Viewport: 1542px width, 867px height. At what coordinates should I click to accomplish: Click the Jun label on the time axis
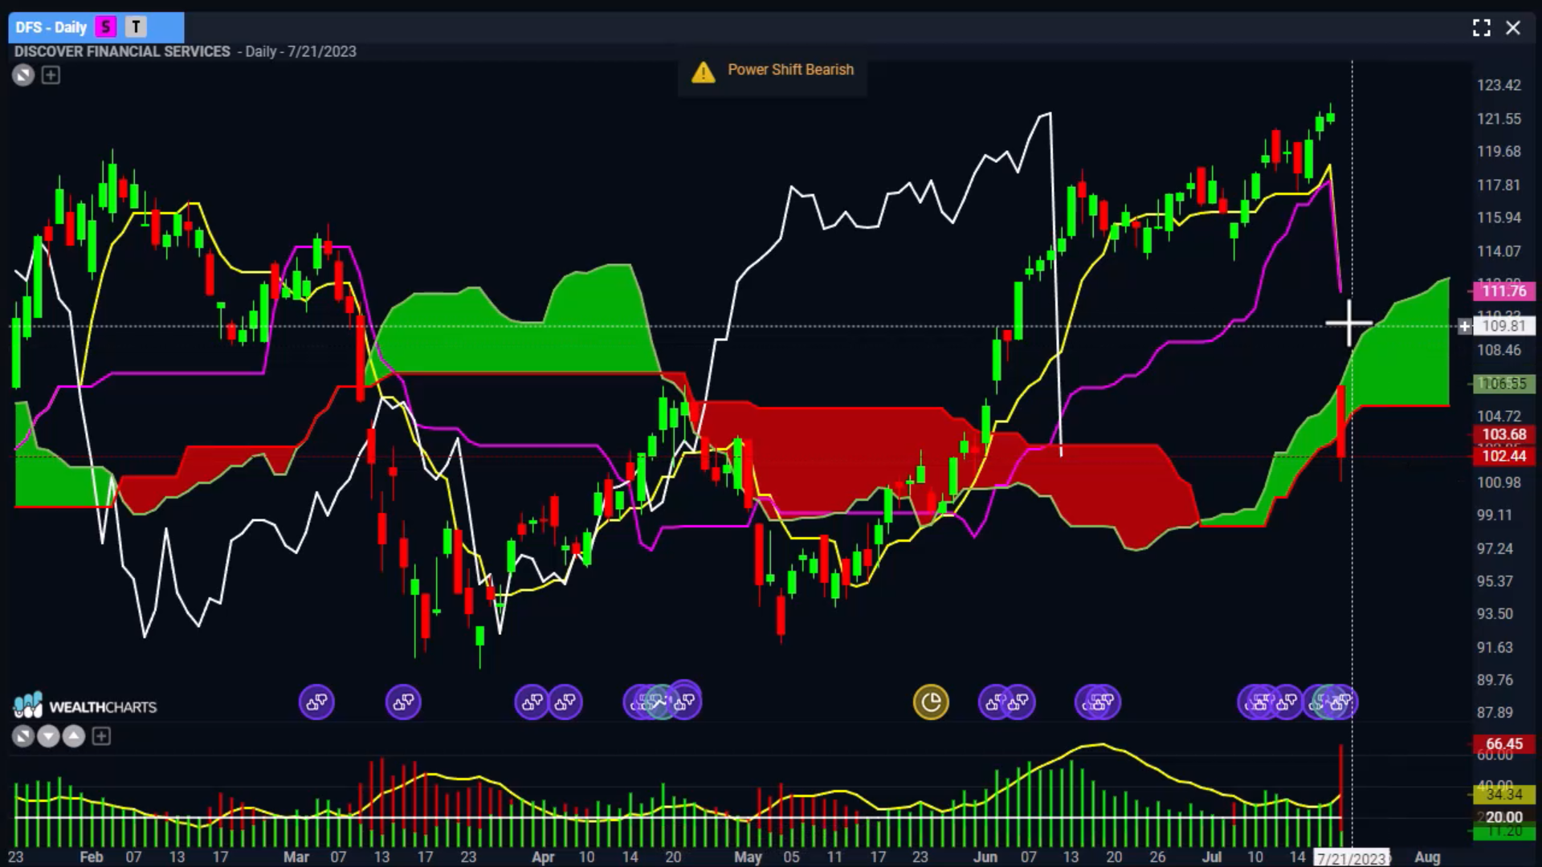point(985,857)
